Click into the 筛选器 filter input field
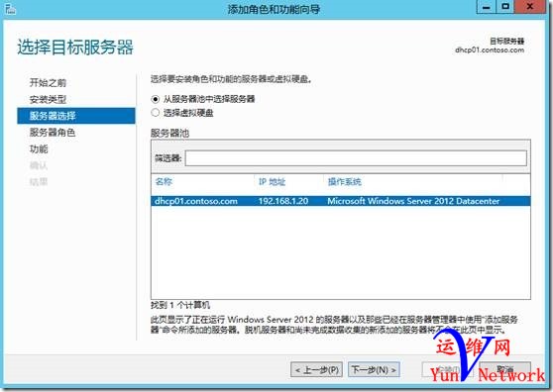Image resolution: width=553 pixels, height=392 pixels. [356, 158]
